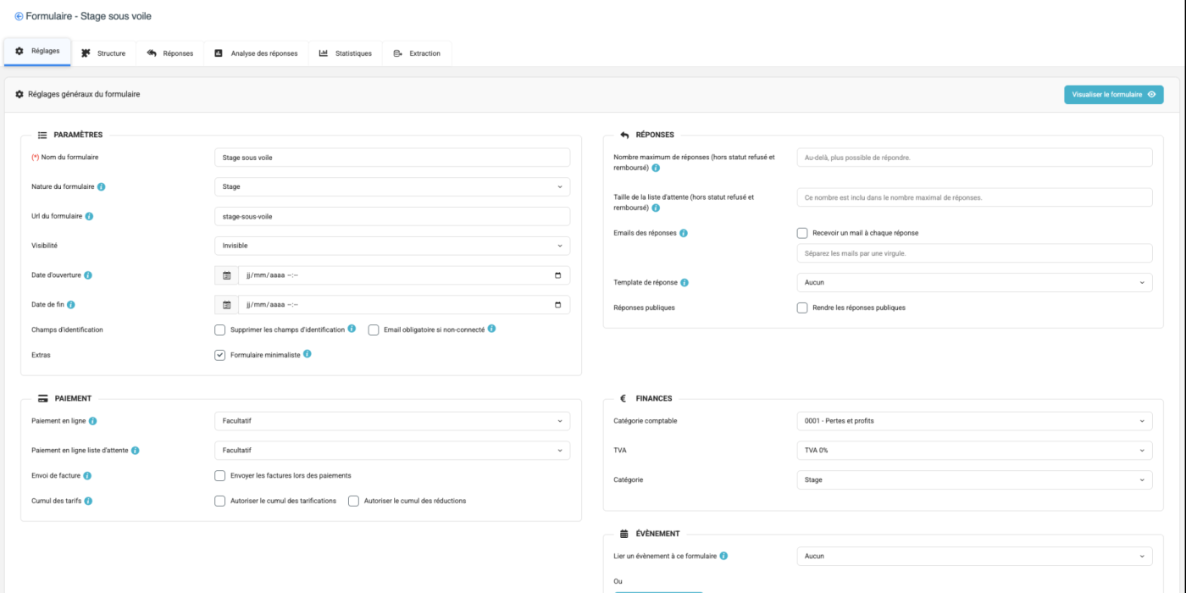Screen dimensions: 1186x593
Task: Uncheck the Formulaire minimaliste checkbox
Action: tap(220, 355)
